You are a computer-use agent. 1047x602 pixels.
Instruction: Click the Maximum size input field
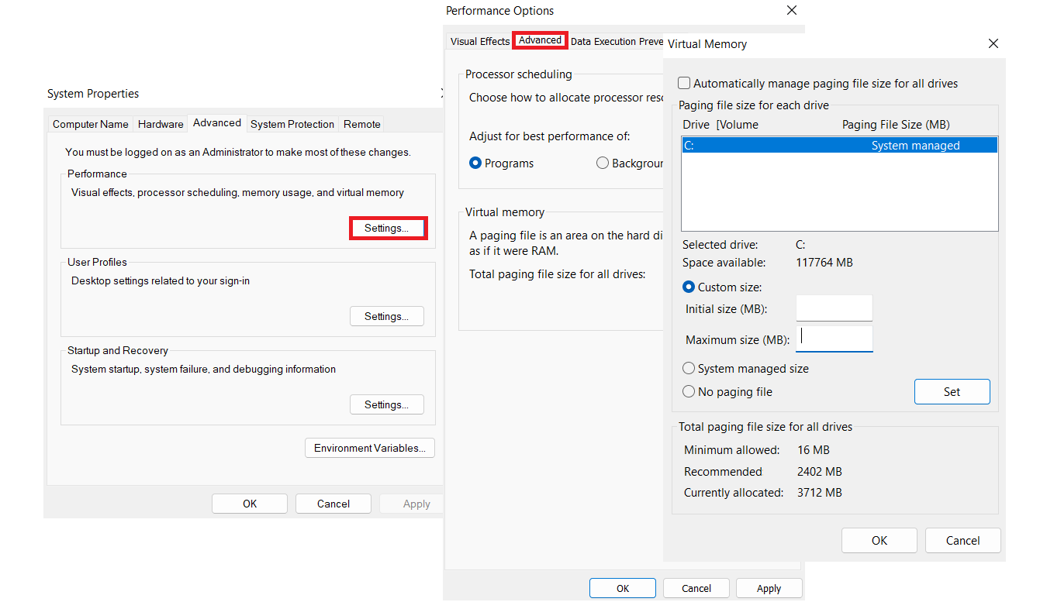(834, 339)
